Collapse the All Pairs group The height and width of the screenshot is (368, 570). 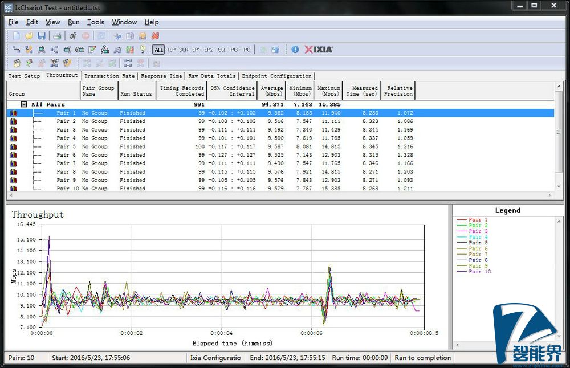24,104
